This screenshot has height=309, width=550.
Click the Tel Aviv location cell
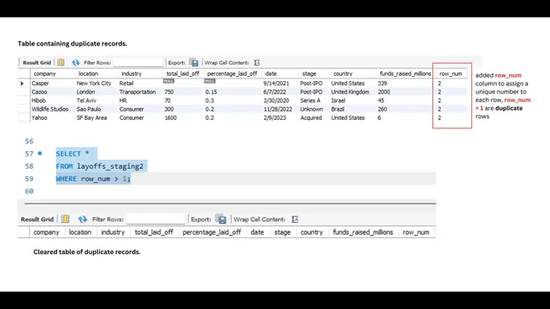pyautogui.click(x=86, y=100)
